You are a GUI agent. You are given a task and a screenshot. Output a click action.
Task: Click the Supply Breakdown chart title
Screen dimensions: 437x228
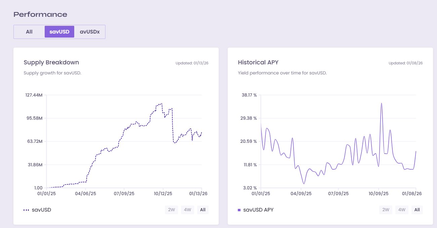point(51,62)
